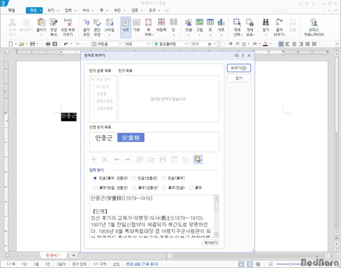Click the 복사하기 button in dialog
Image resolution: width=341 pixels, height=268 pixels.
[x=211, y=243]
